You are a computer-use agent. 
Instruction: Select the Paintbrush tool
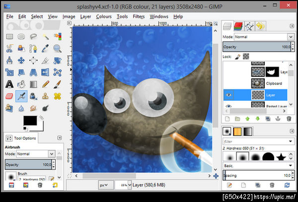coord(58,84)
